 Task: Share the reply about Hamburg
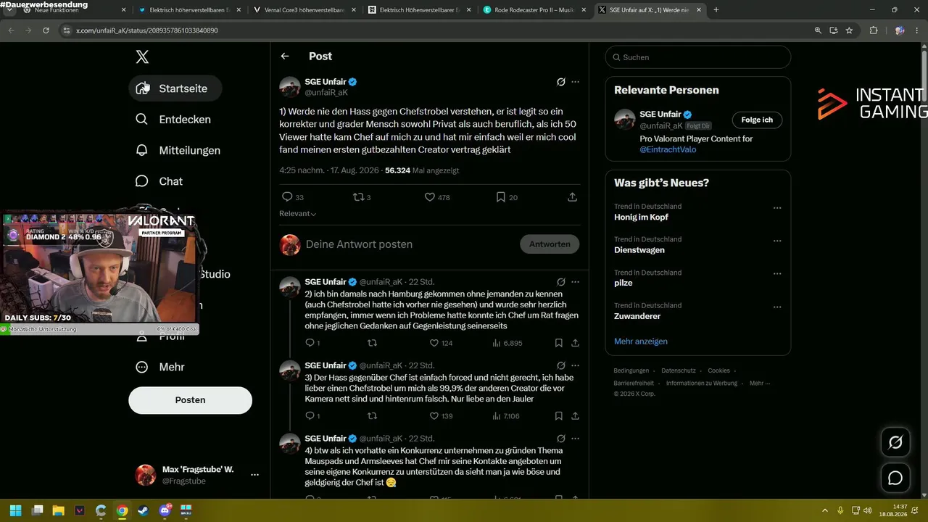[575, 343]
